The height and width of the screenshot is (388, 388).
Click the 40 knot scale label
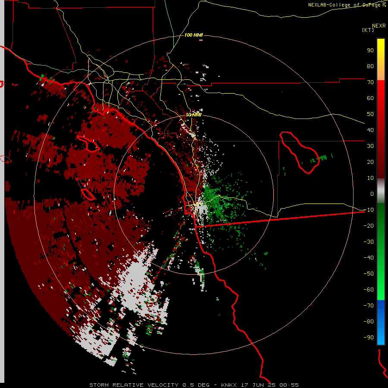(370, 130)
